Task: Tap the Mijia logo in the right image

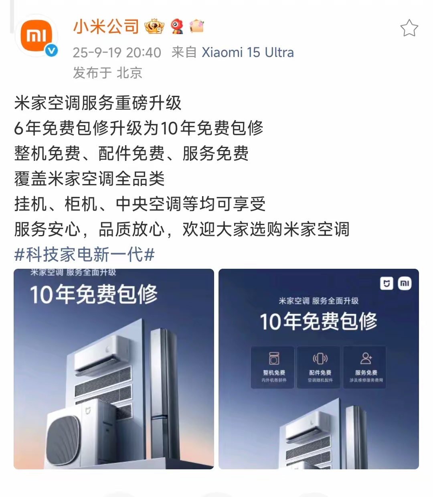Action: coord(386,284)
